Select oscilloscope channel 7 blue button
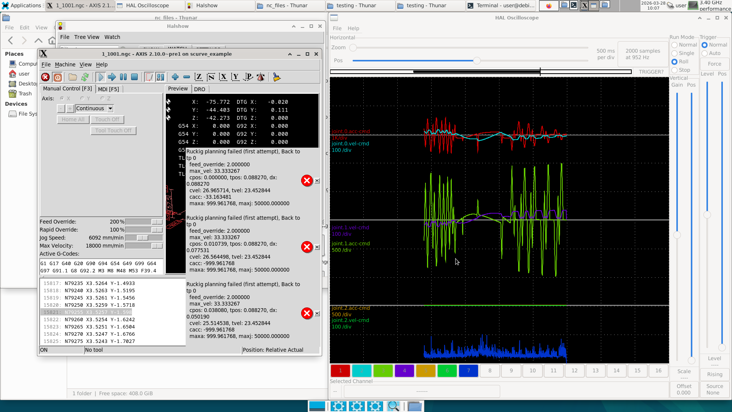The width and height of the screenshot is (732, 412). point(468,370)
